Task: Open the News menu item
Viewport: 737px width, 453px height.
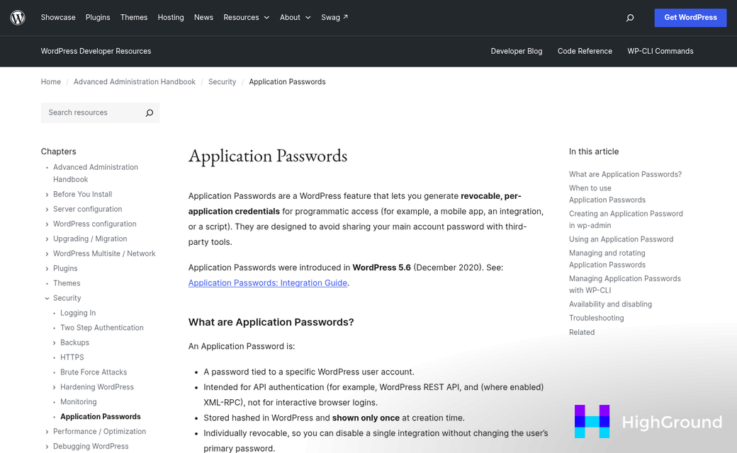Action: click(203, 18)
